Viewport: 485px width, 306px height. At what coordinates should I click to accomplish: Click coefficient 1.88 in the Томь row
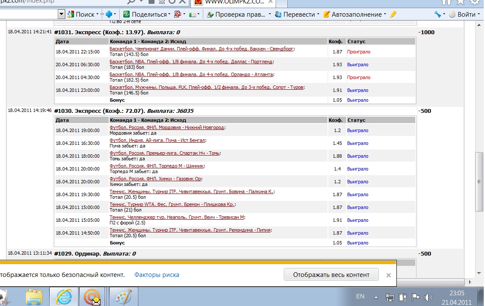pos(337,156)
